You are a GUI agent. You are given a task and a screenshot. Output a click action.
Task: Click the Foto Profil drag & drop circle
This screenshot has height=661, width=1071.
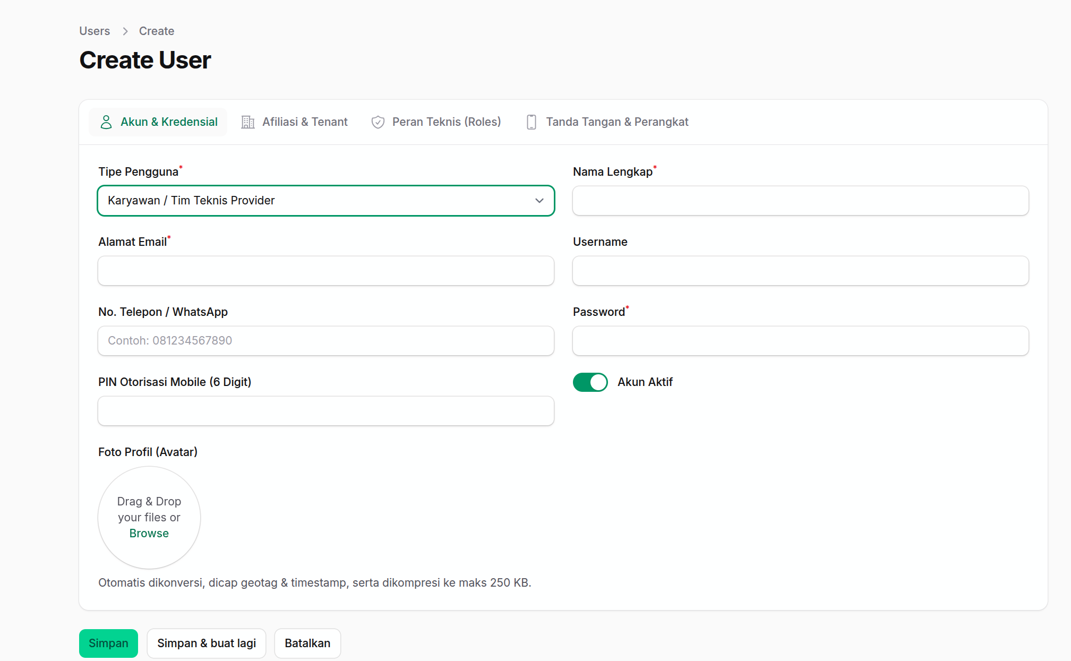(x=149, y=518)
